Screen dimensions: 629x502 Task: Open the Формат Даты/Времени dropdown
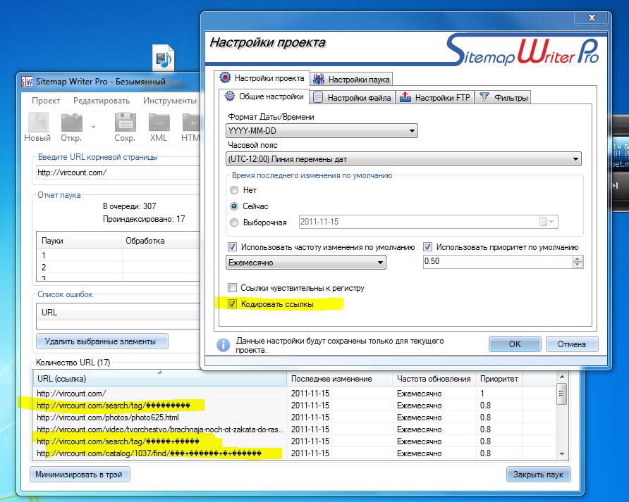click(322, 131)
